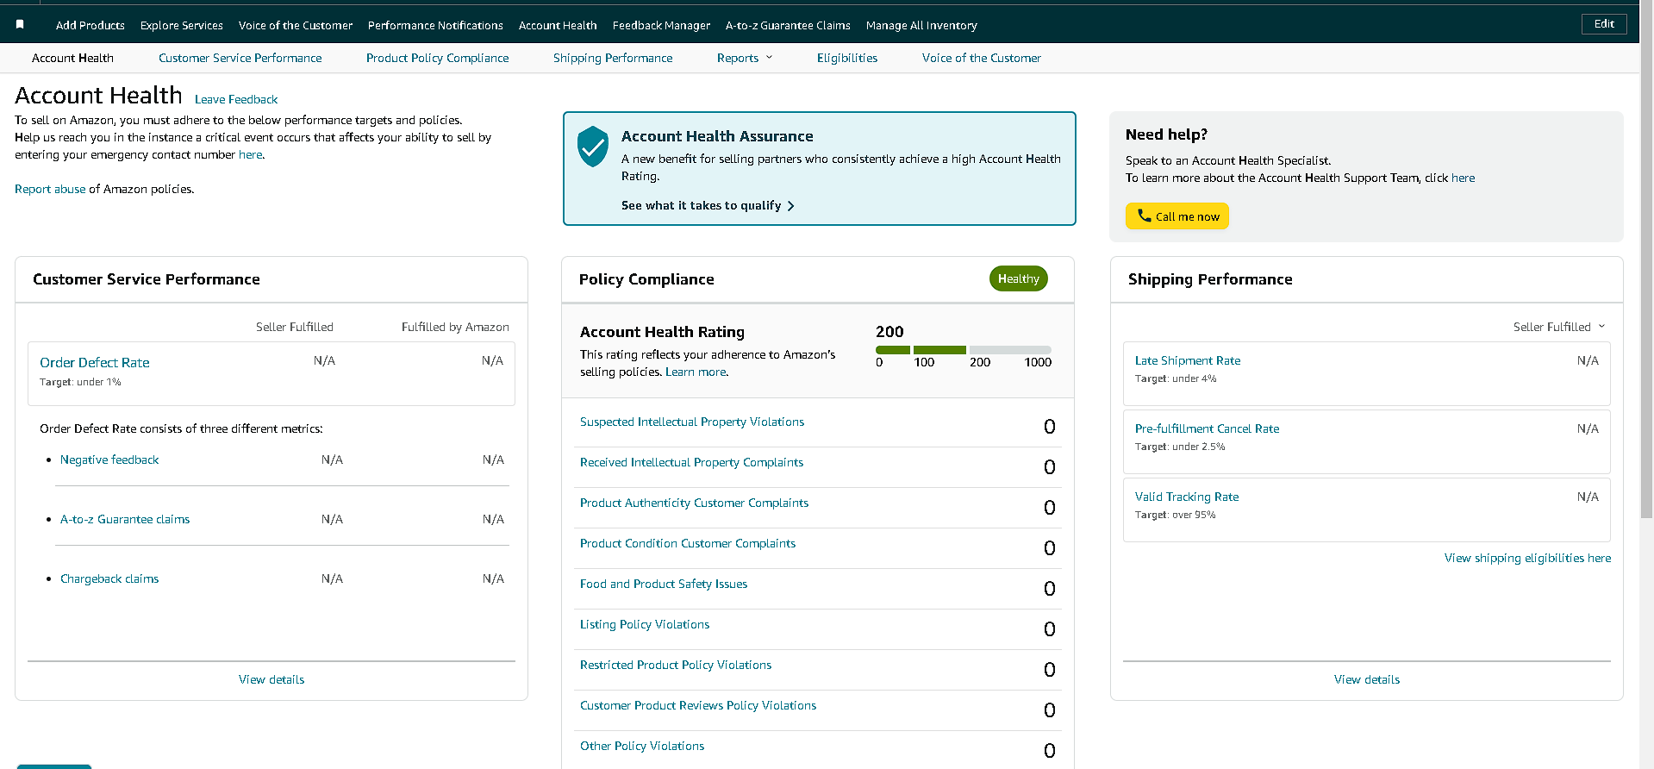Open the Negative feedback link
Image resolution: width=1654 pixels, height=769 pixels.
(109, 460)
